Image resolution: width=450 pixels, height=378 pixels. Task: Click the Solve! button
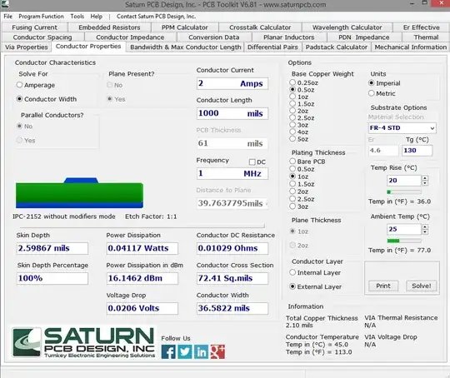click(x=422, y=286)
